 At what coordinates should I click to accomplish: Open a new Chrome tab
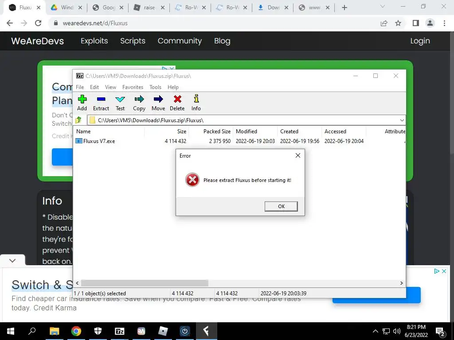(x=344, y=8)
